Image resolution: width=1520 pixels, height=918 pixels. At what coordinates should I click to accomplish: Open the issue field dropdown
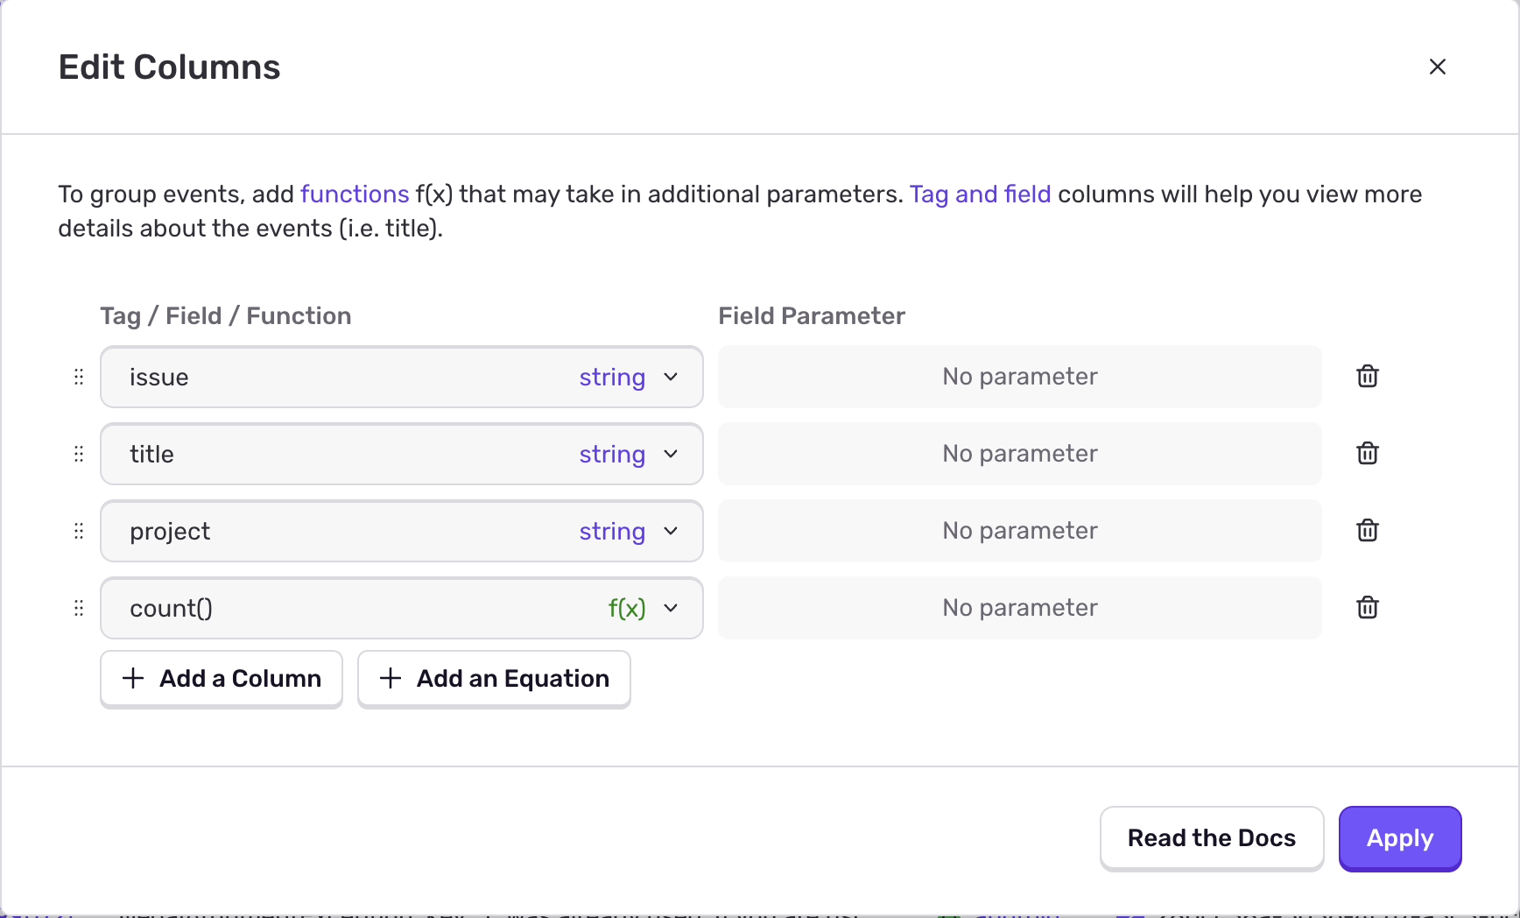point(402,377)
